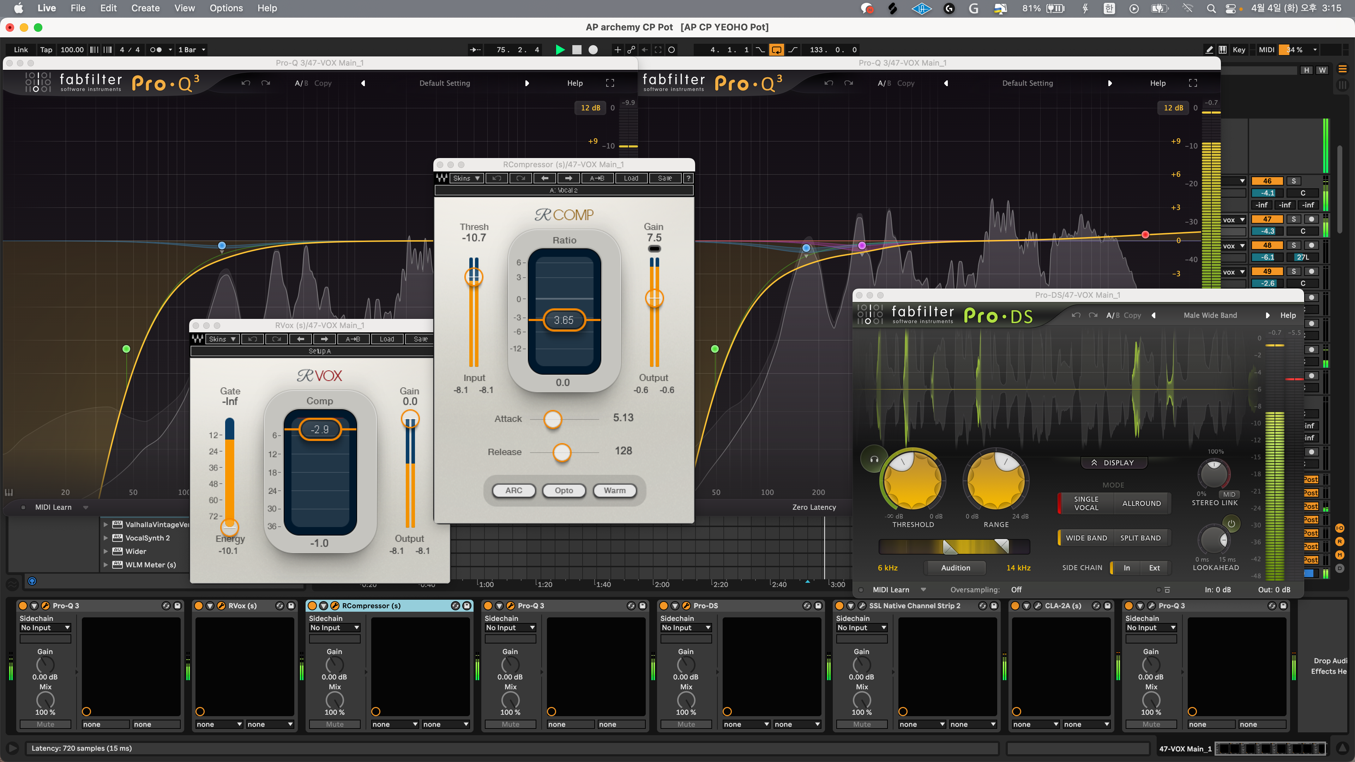Click the Save button in RCompressor
The image size is (1355, 762).
pyautogui.click(x=665, y=178)
